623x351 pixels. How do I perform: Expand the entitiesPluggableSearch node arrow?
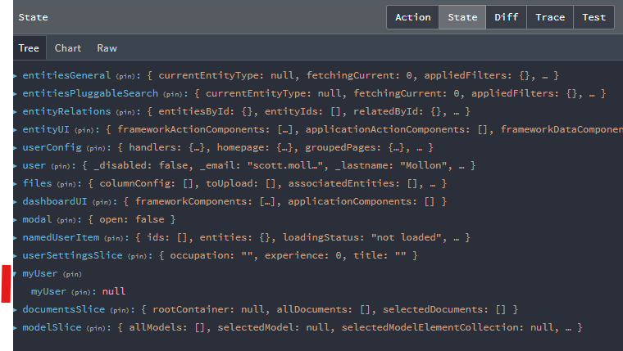[x=15, y=93]
